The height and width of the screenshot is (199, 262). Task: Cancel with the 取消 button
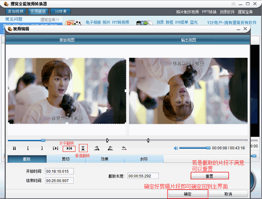(228, 194)
